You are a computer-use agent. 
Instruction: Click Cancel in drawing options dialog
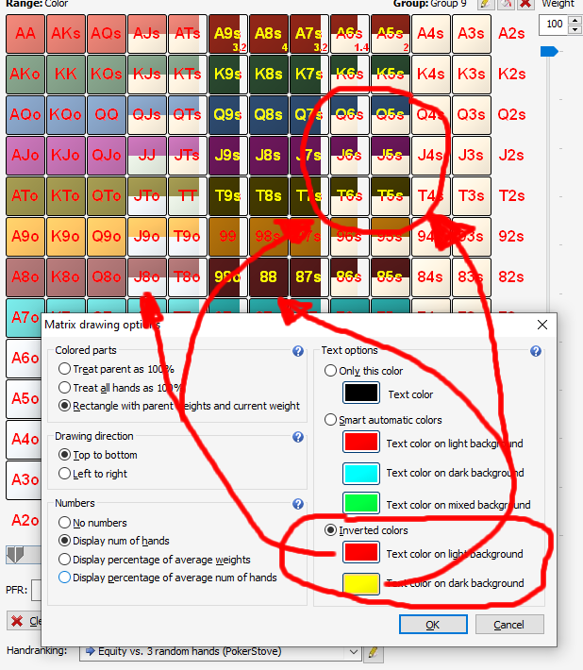pos(509,625)
